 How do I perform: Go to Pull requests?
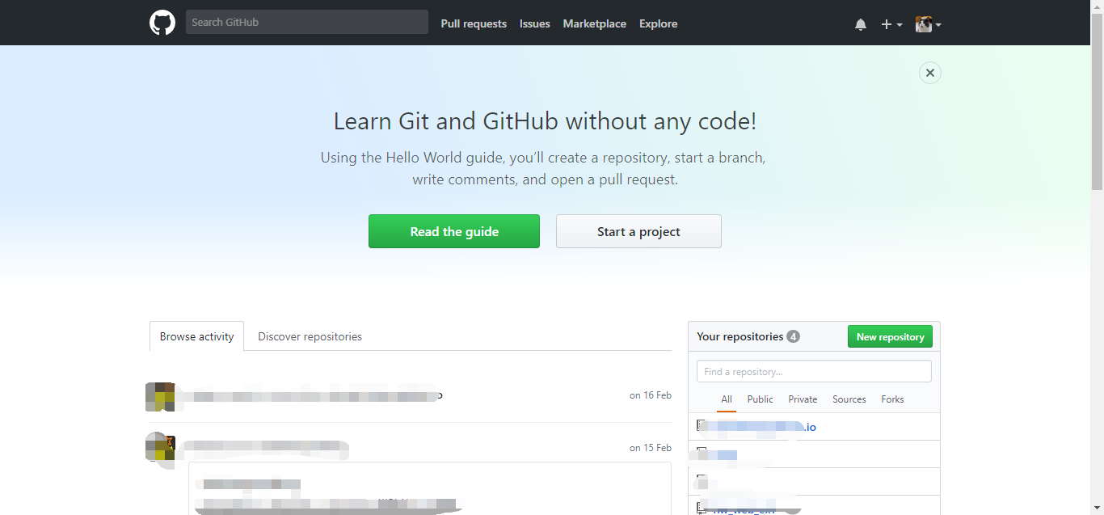tap(474, 23)
